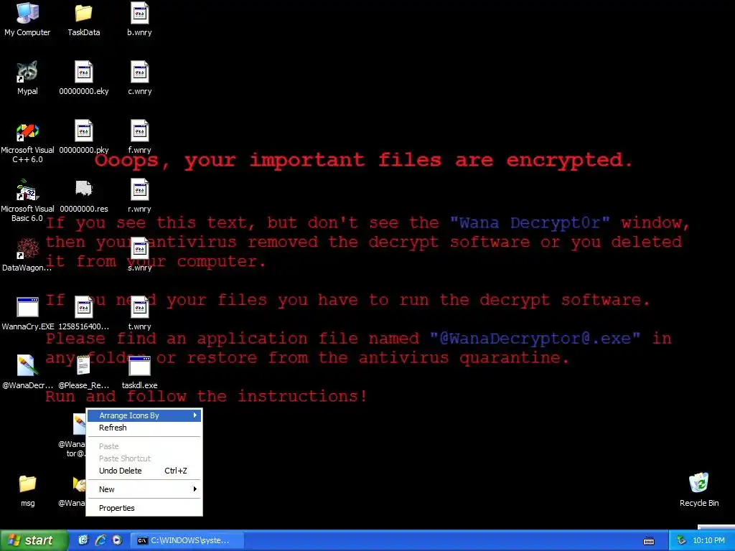735x551 pixels.
Task: Select the 1258516400... file icon
Action: coord(83,314)
